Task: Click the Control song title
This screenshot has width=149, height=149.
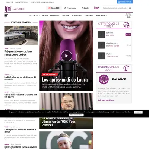Action: click(x=110, y=33)
